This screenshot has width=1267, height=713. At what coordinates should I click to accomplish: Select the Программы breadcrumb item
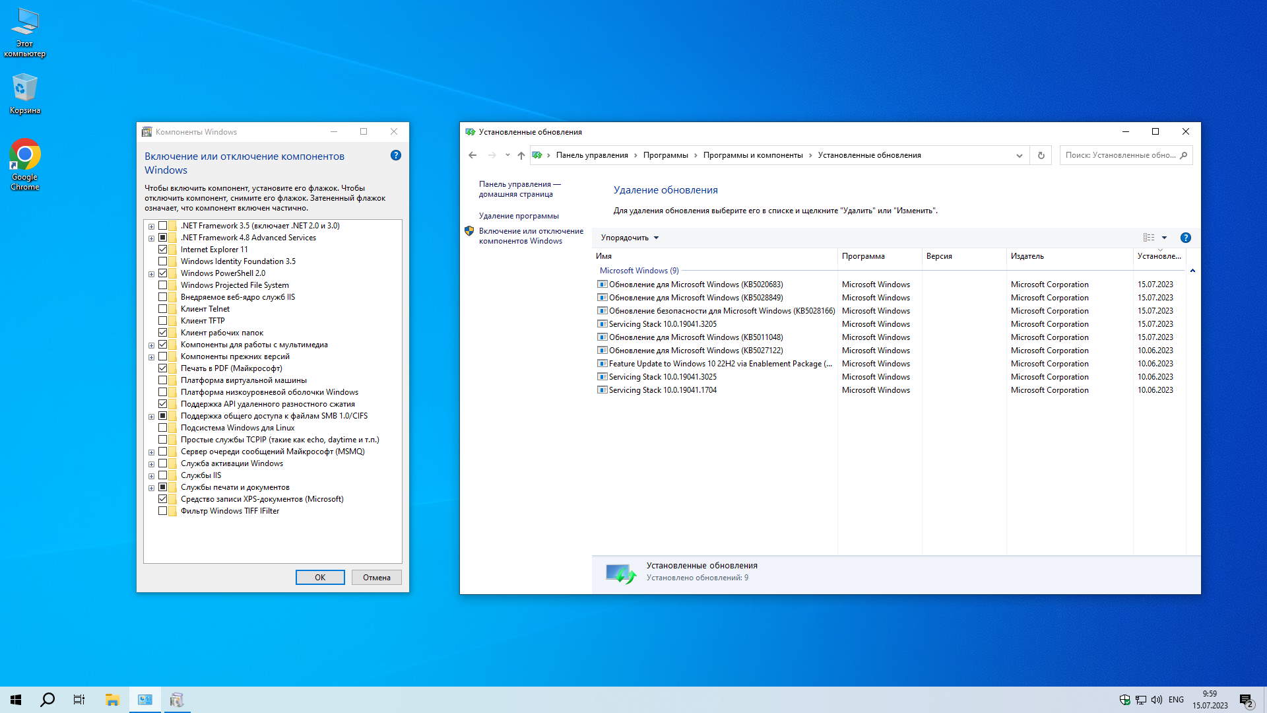pos(665,155)
